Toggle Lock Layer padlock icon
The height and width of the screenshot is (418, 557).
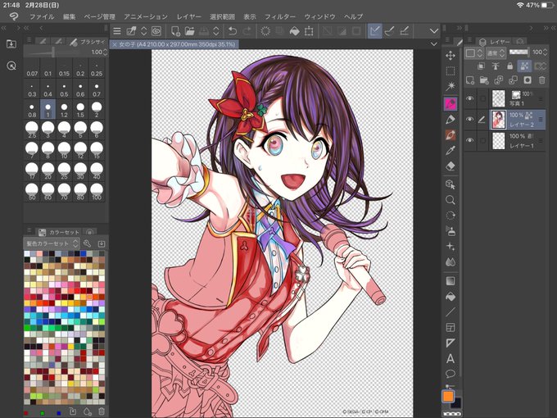pyautogui.click(x=510, y=66)
